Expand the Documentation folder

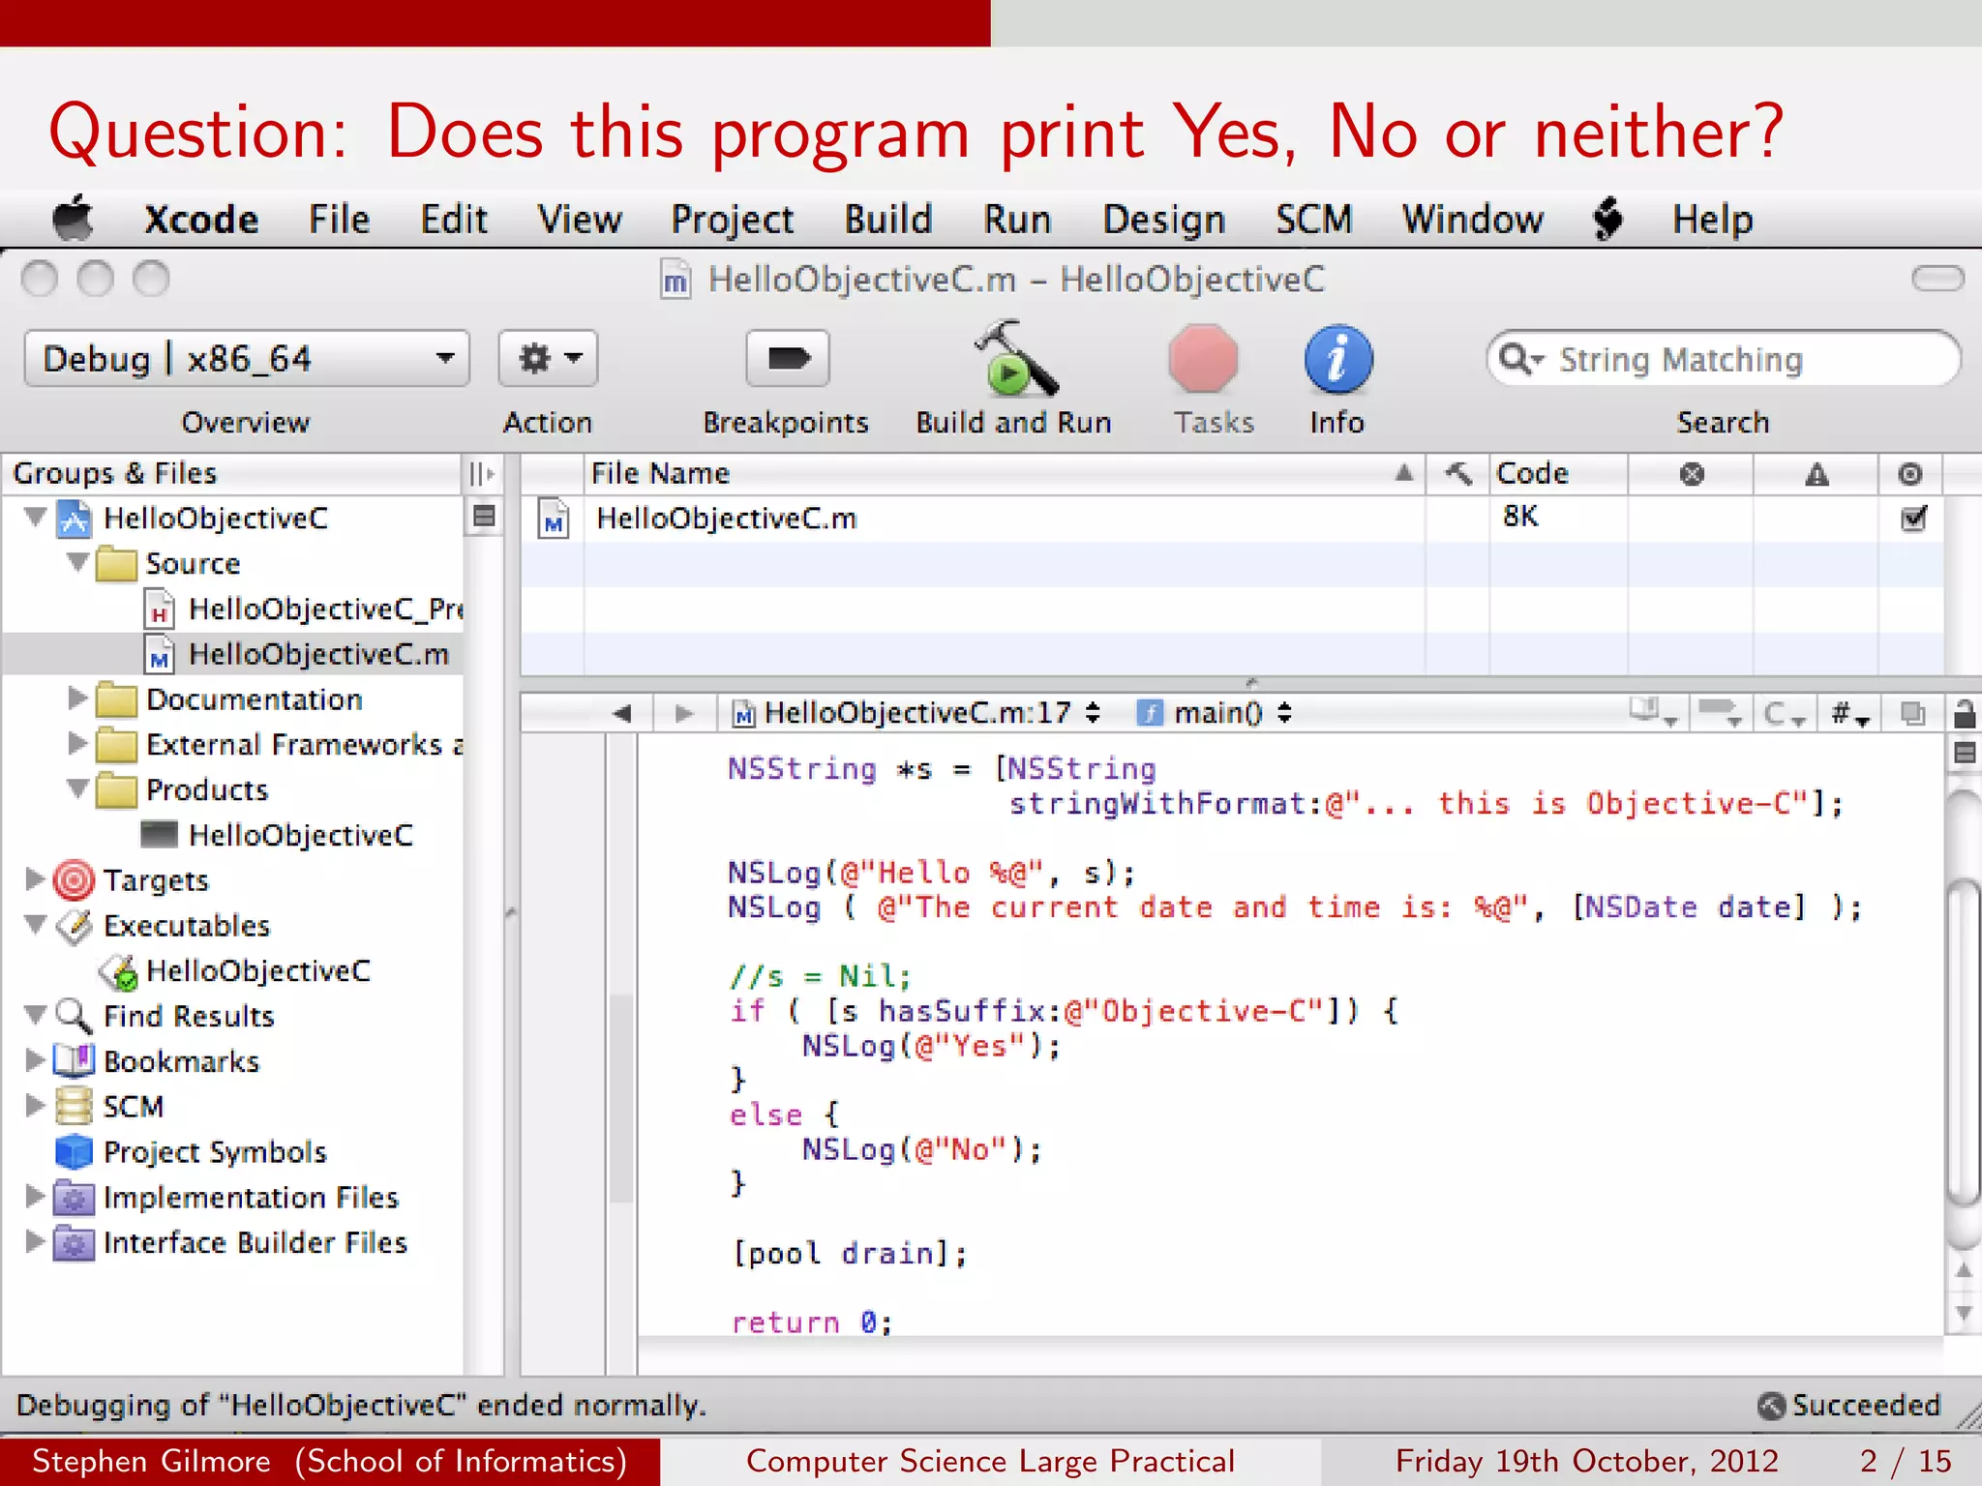(x=77, y=698)
